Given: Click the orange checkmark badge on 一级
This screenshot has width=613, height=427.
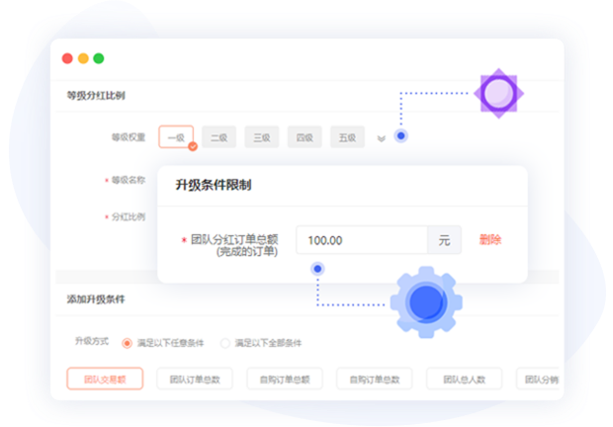Looking at the screenshot, I should pyautogui.click(x=193, y=146).
